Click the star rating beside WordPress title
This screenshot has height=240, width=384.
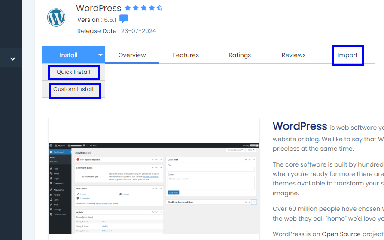[143, 8]
